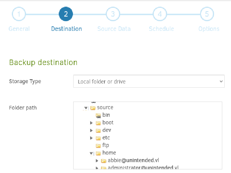Image resolution: width=231 pixels, height=173 pixels.
Task: Expand the abbie@unintended.vl folder
Action: [x=97, y=161]
